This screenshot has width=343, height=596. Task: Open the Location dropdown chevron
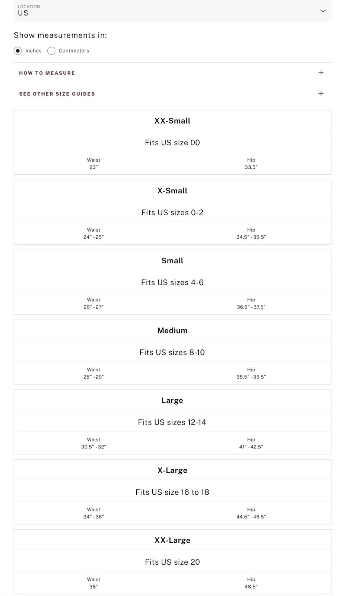[x=323, y=11]
